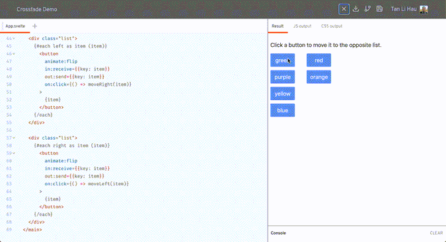
Task: Click the purple button
Action: (282, 77)
